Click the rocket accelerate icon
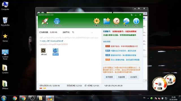Image resolution: width=181 pixels, height=101 pixels. (x=45, y=21)
